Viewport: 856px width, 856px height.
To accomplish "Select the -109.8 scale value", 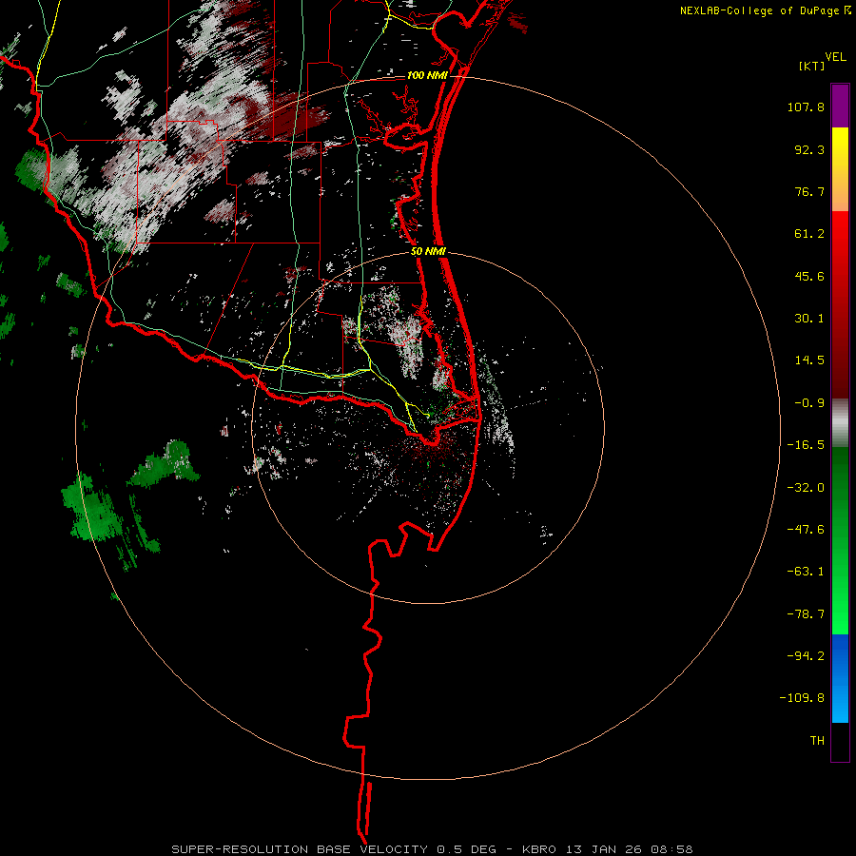I will 802,698.
